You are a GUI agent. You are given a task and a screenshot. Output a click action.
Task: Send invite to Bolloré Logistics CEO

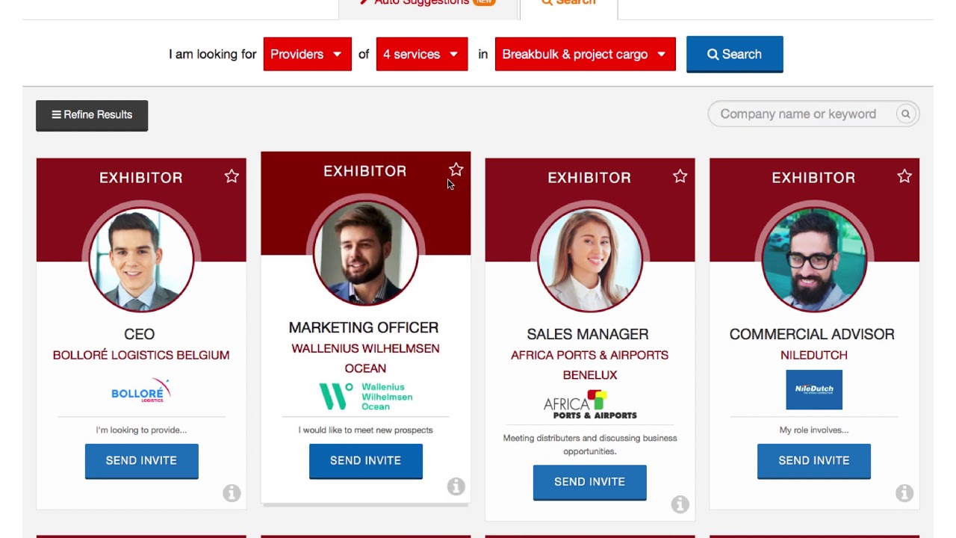click(x=141, y=461)
